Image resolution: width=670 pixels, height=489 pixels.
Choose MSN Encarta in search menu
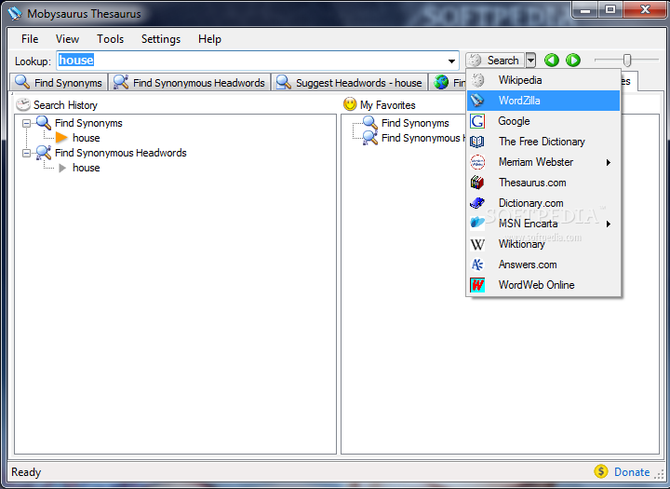pyautogui.click(x=543, y=224)
